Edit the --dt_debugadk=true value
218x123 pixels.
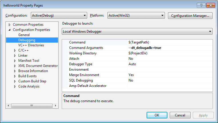coord(170,48)
